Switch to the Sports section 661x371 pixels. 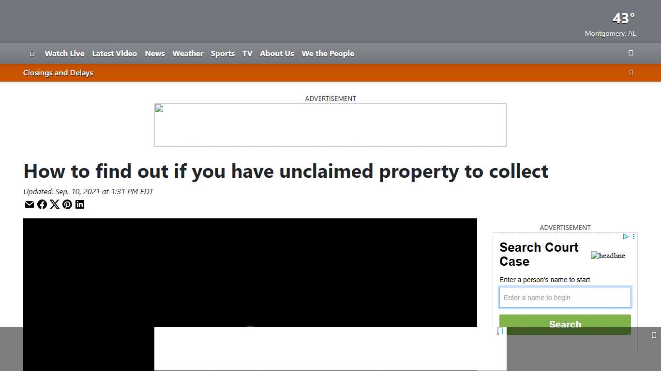pos(223,53)
